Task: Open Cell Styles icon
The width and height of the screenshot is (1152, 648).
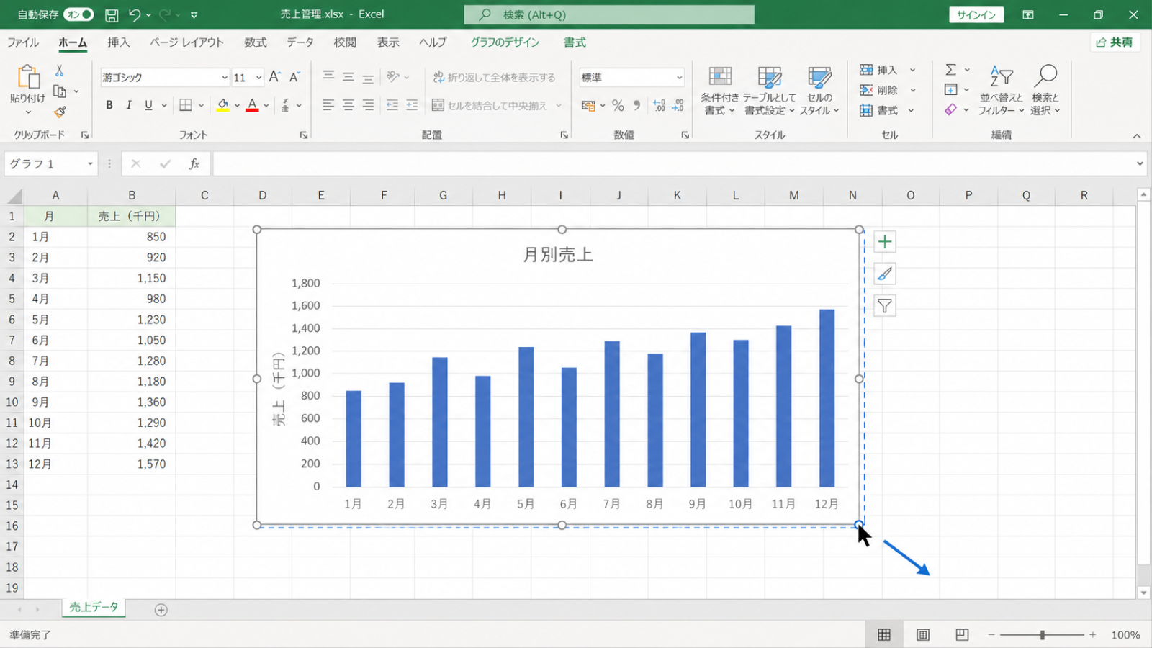Action: click(x=819, y=77)
